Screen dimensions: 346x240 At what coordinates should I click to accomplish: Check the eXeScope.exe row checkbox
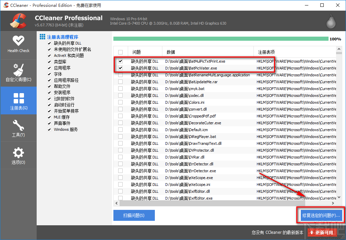(x=120, y=178)
